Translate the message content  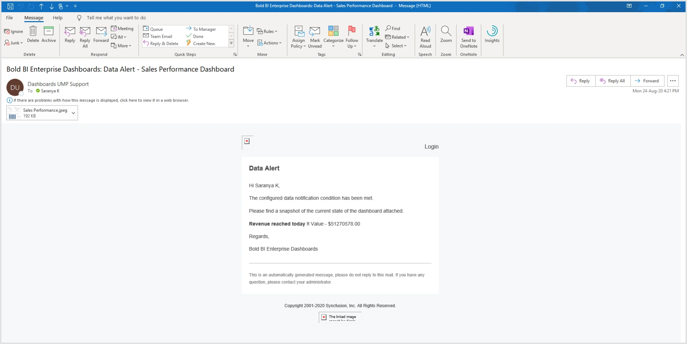[374, 37]
